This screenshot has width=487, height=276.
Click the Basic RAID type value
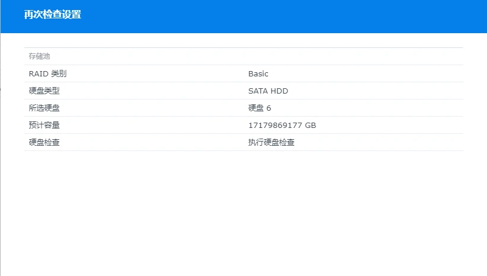(258, 74)
